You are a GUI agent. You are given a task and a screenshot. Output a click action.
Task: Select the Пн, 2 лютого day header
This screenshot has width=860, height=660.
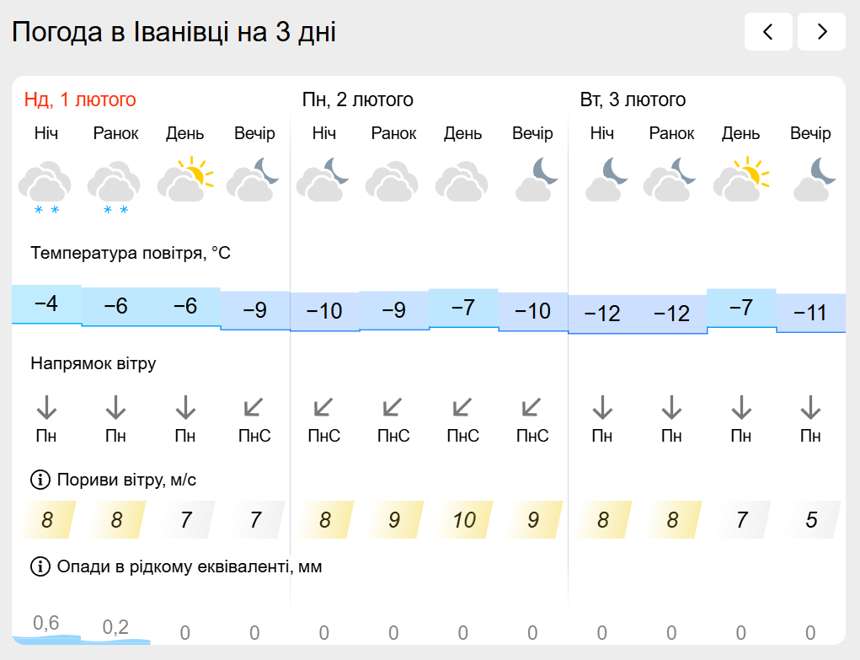(358, 99)
